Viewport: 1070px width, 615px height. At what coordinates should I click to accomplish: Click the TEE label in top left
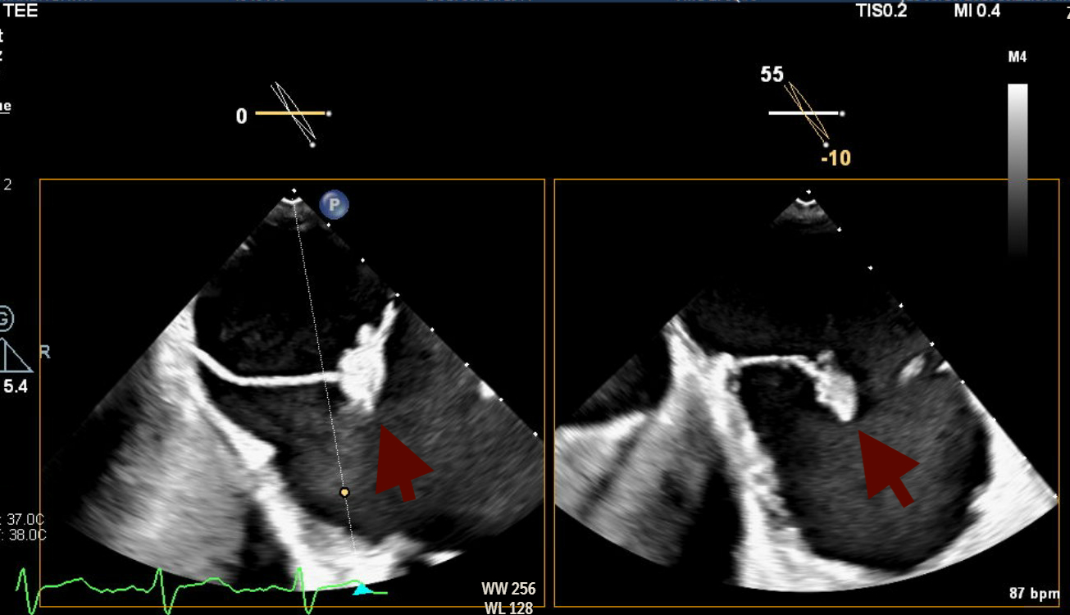20,11
